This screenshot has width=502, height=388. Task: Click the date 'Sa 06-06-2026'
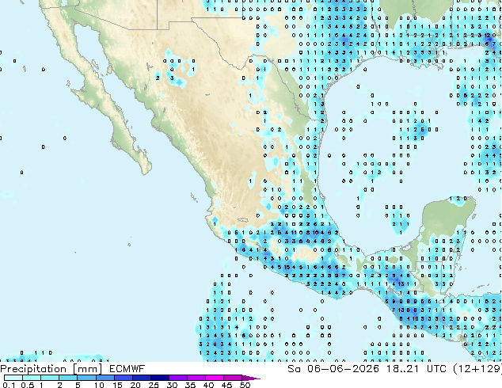pos(333,369)
